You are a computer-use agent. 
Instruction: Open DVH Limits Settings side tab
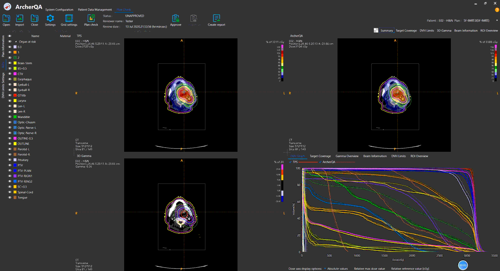tap(3, 85)
